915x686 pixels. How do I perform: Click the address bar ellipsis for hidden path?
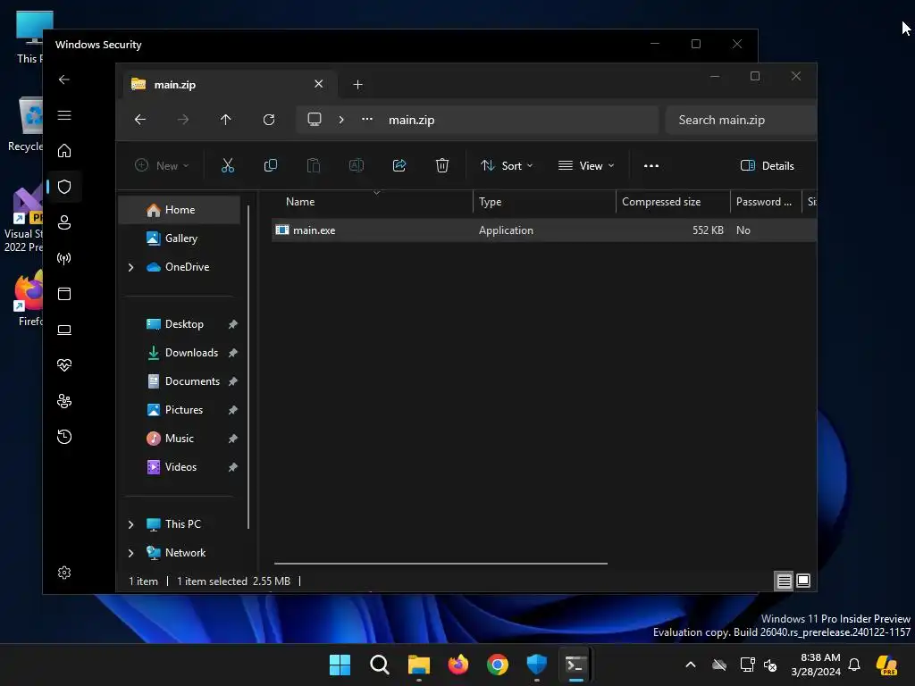click(x=367, y=119)
